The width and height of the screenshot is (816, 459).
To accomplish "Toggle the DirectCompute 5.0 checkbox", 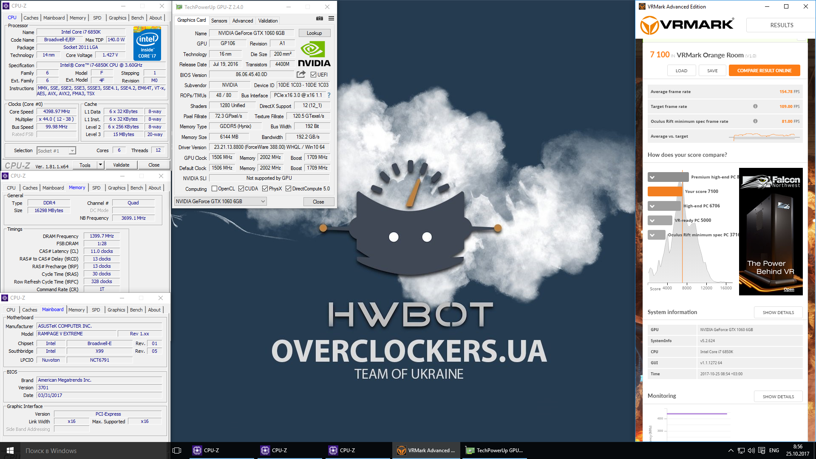I will click(x=288, y=189).
